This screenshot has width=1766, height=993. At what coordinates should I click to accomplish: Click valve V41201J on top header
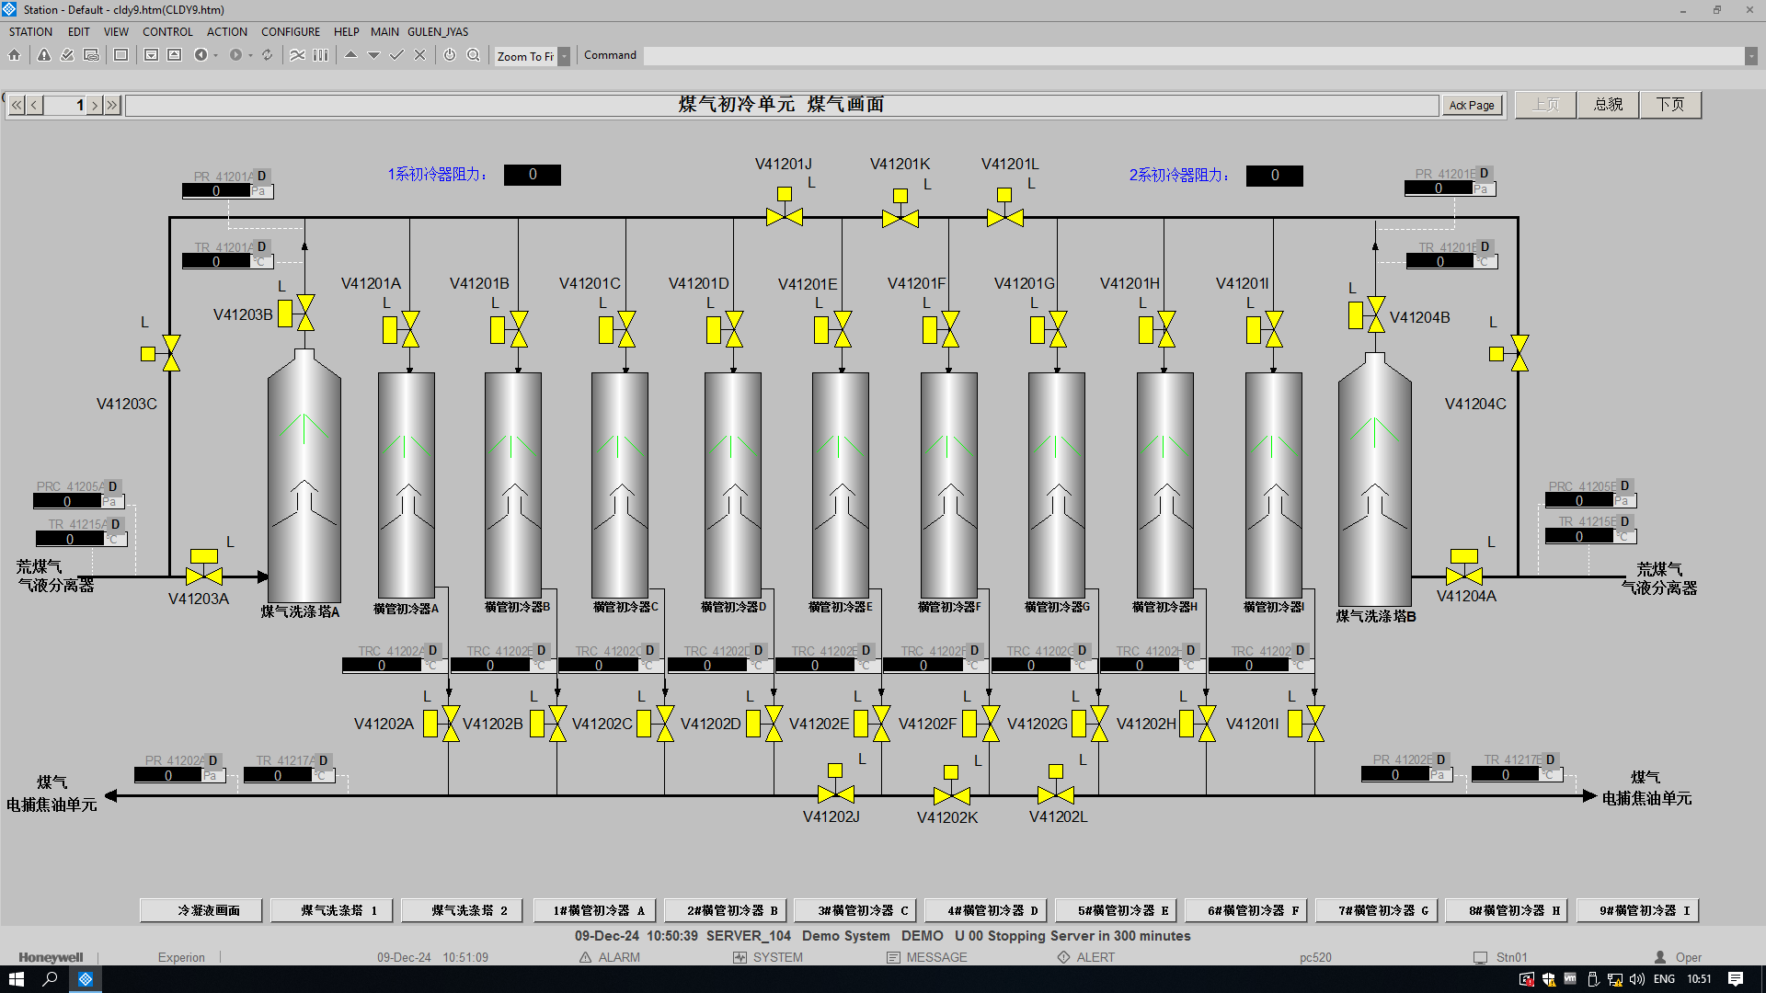[x=785, y=217]
